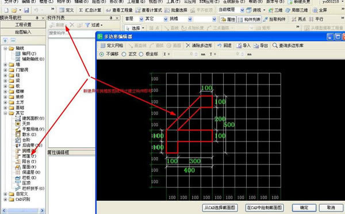Select 阳台 (Y) tree item
345x214 pixels.
pos(26,162)
